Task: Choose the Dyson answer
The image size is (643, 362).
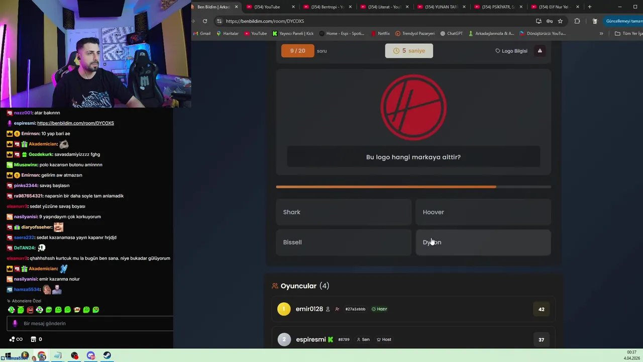Action: [x=483, y=242]
